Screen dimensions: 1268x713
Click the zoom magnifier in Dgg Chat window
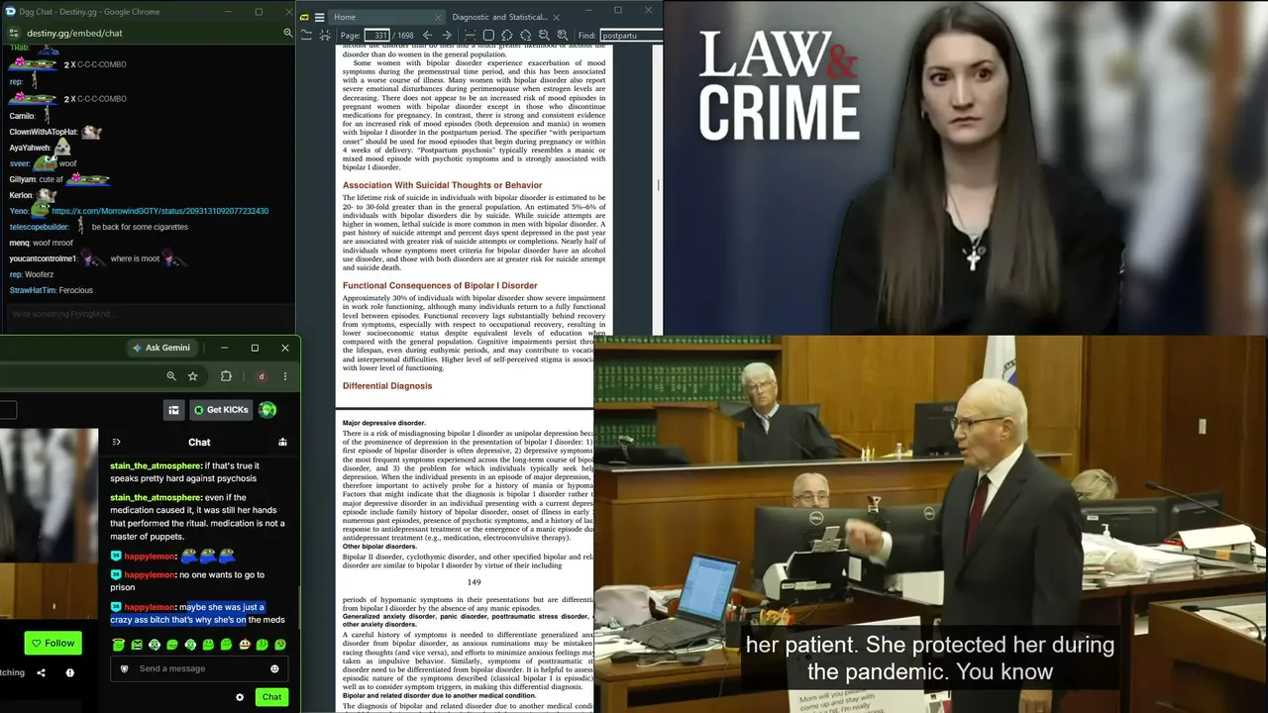click(x=288, y=33)
